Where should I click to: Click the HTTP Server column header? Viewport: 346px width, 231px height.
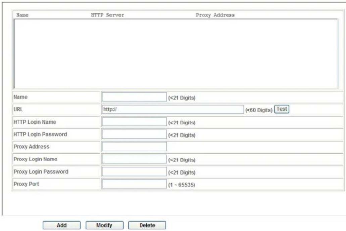pos(107,15)
